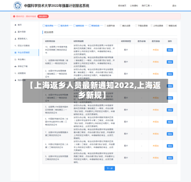Open 公告通知 in top navigation
This screenshot has height=182, width=191.
[x=134, y=6]
